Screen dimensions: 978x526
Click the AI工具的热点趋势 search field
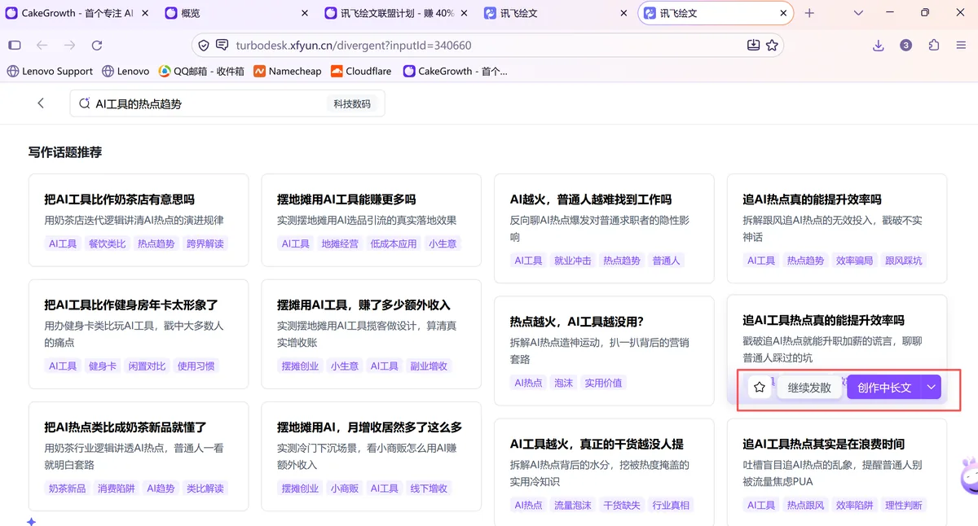pyautogui.click(x=227, y=103)
